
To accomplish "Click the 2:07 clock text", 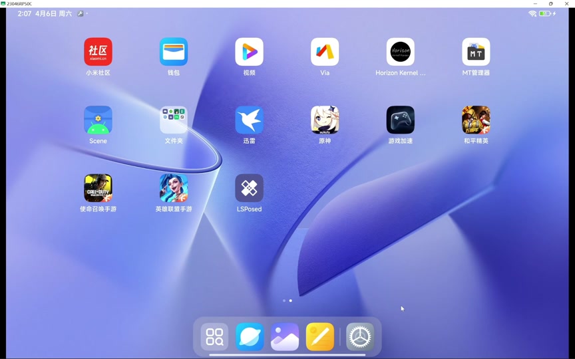I will [24, 13].
